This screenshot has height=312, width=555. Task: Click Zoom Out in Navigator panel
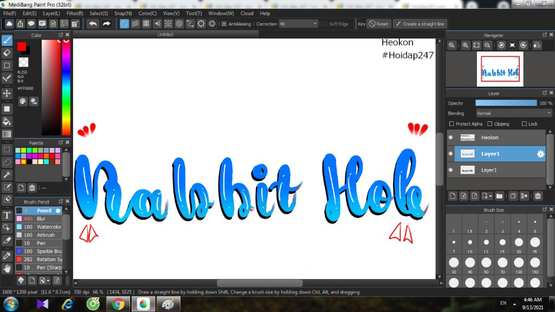(487, 45)
